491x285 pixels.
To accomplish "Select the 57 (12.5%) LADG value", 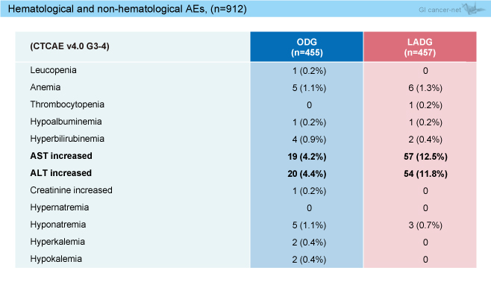I will point(425,157).
